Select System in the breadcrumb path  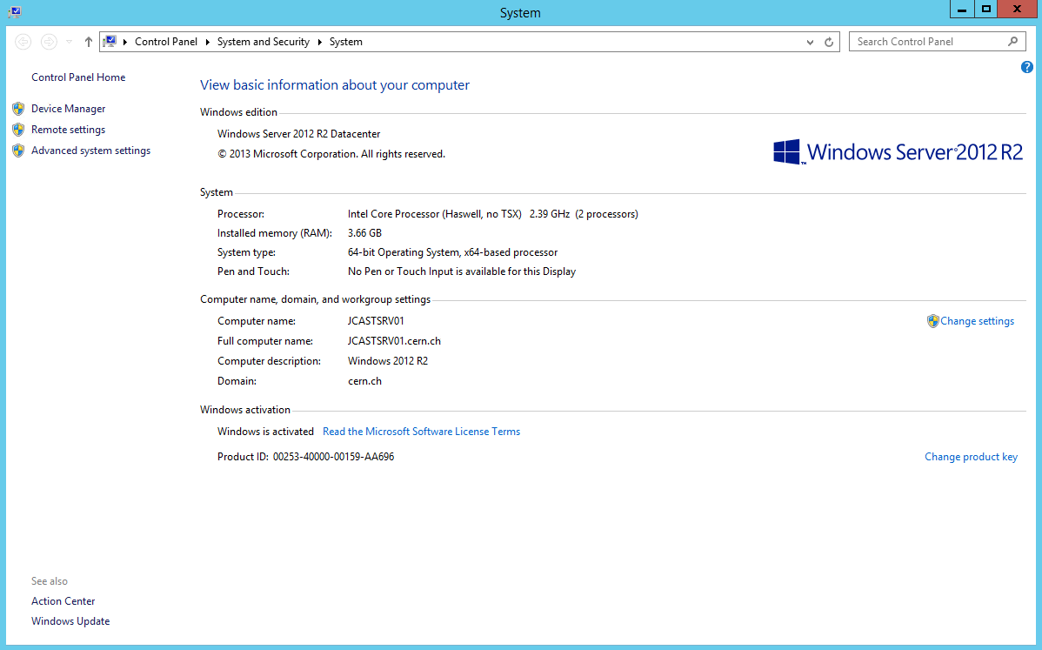[346, 42]
